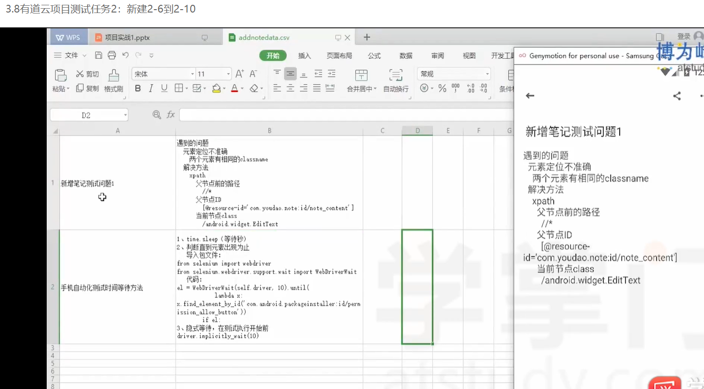Viewport: 704px width, 389px height.
Task: Expand the currency symbol dropdown arrow
Action: 432,89
